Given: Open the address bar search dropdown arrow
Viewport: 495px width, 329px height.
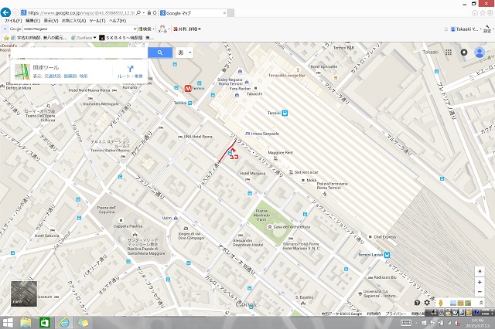Looking at the screenshot, I should click(x=144, y=13).
